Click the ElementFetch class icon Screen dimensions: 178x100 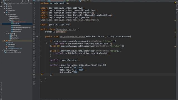pos(12,26)
